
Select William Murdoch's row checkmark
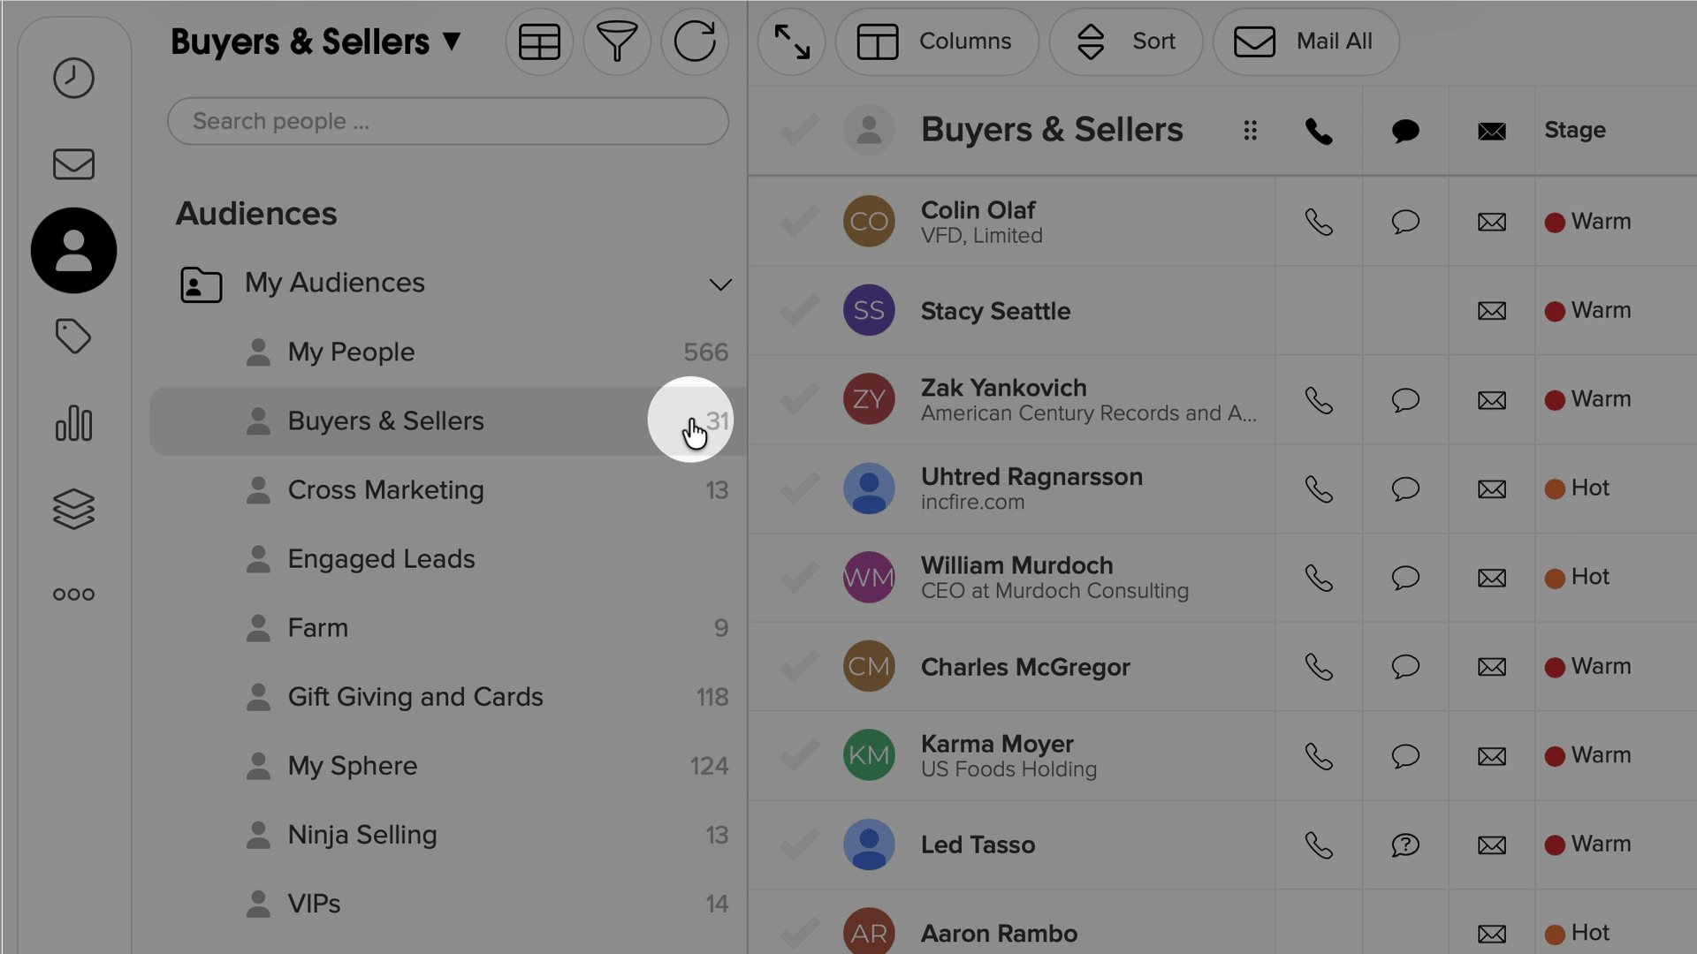(x=799, y=578)
